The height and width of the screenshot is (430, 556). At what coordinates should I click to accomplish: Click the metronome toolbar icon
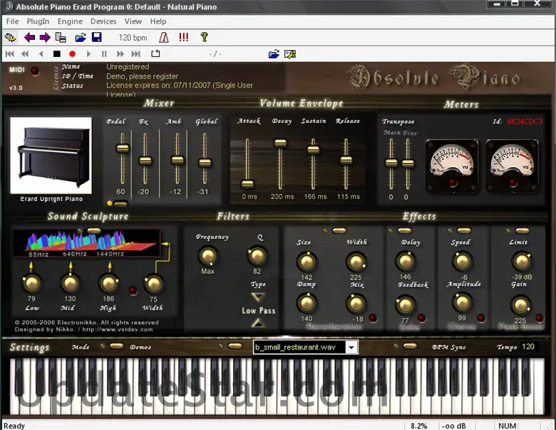164,37
